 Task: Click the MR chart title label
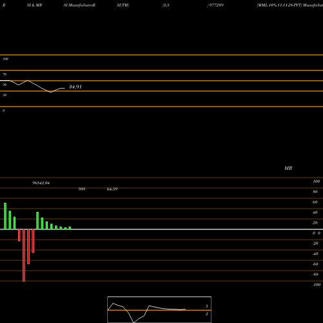pos(288,168)
